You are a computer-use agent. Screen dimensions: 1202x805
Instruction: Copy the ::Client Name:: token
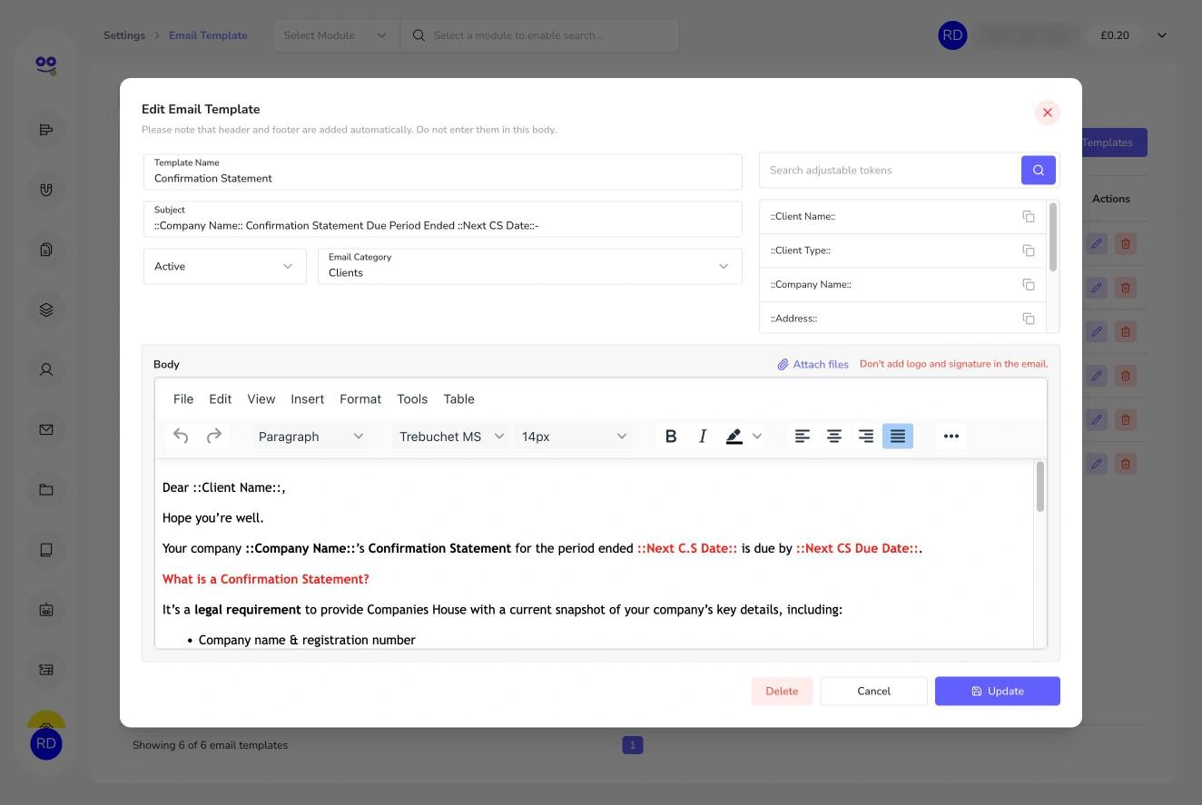tap(1029, 216)
